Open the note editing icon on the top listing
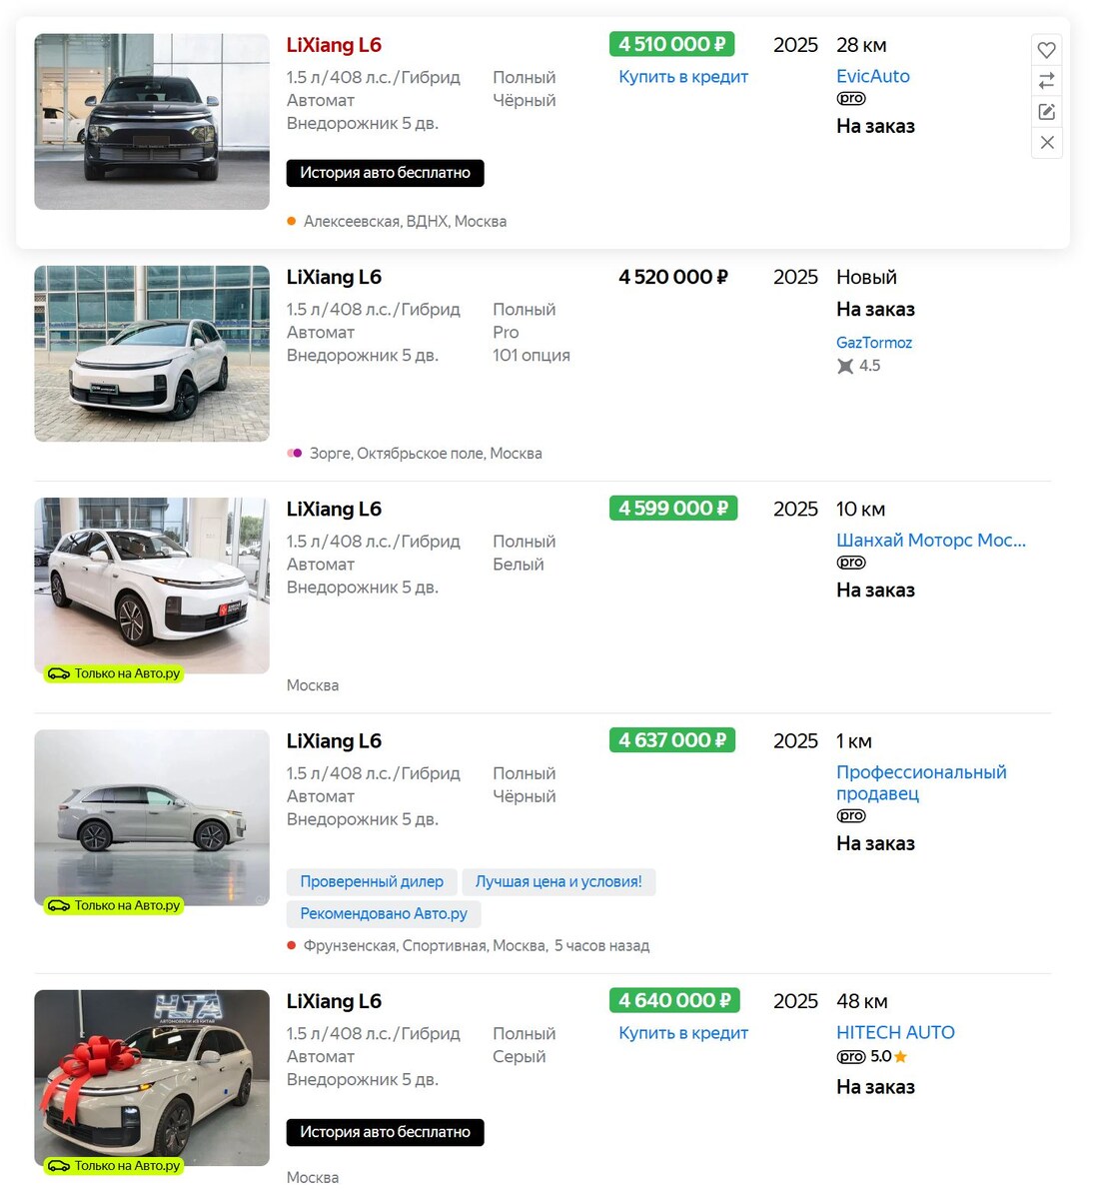1096x1199 pixels. pyautogui.click(x=1046, y=111)
